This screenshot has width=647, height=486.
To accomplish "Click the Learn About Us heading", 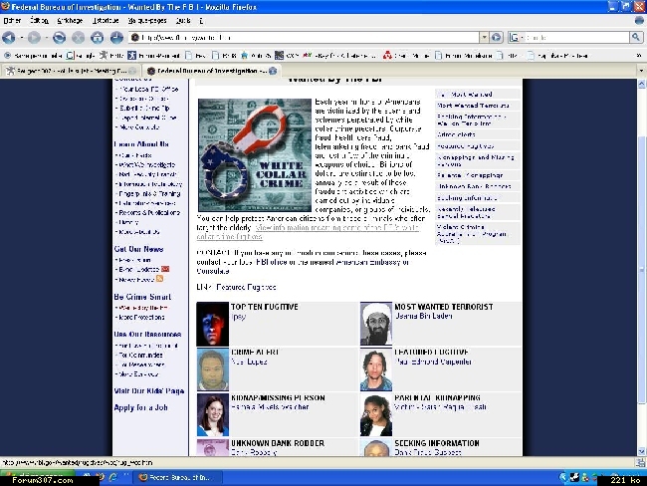I will coord(141,144).
